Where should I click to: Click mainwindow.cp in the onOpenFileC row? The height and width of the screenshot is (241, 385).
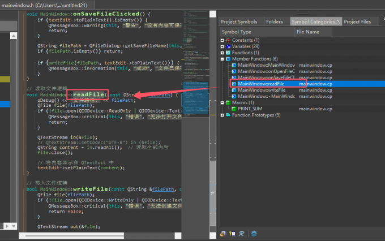pos(315,71)
